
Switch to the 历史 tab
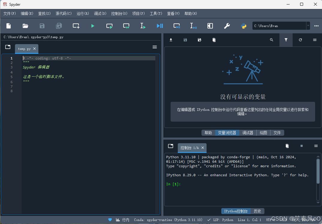click(x=257, y=211)
